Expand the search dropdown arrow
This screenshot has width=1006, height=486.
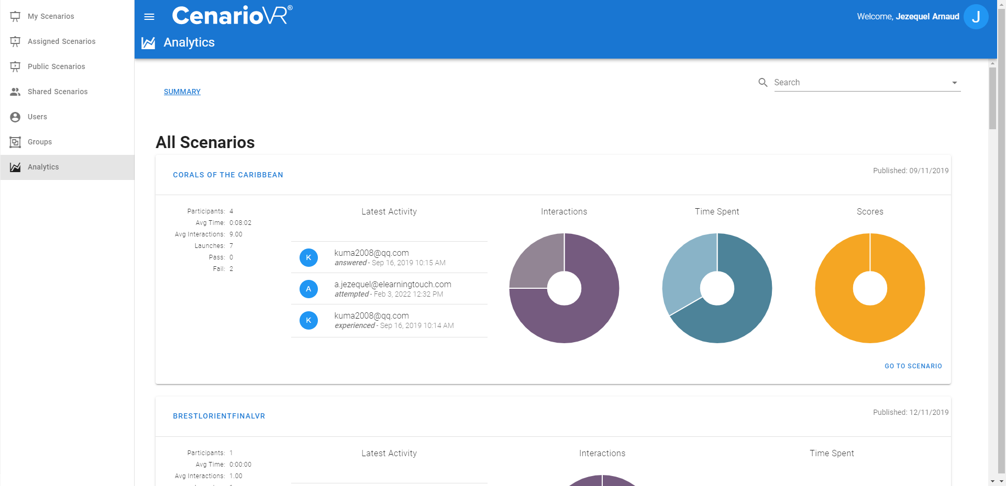coord(955,83)
